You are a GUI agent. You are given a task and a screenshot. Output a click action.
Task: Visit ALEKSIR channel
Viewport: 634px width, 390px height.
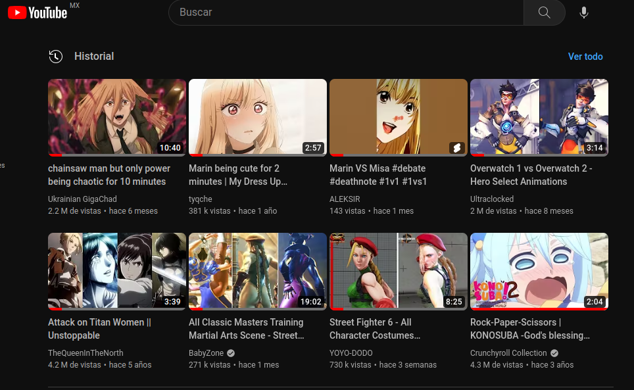(345, 199)
